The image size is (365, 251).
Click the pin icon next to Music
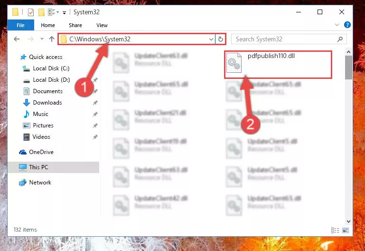95,114
